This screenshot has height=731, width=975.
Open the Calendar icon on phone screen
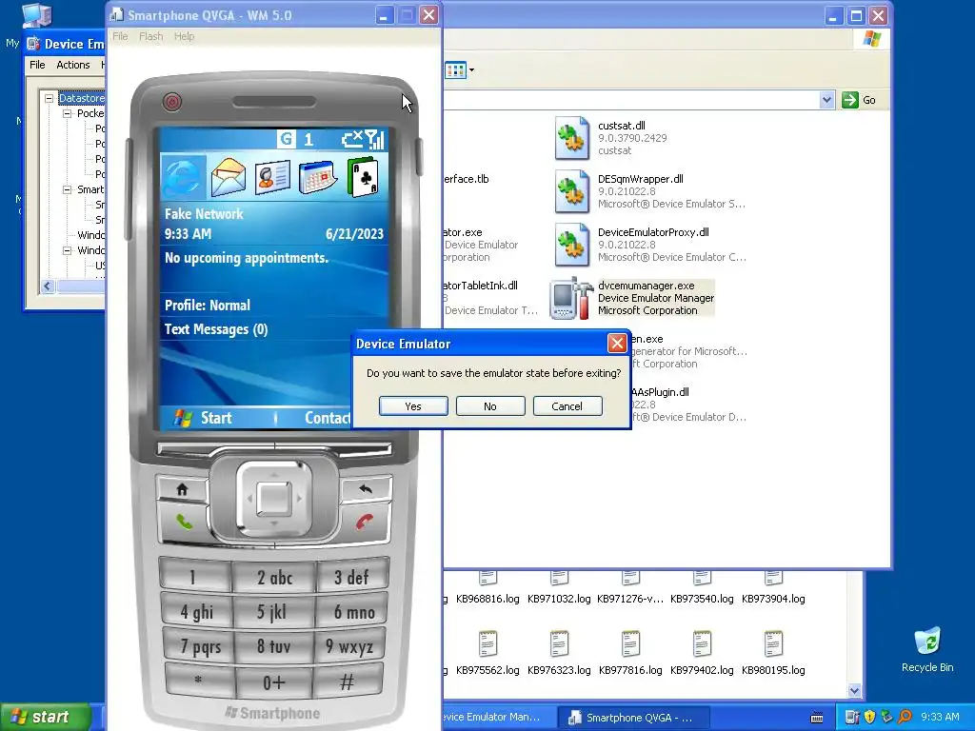pyautogui.click(x=318, y=177)
